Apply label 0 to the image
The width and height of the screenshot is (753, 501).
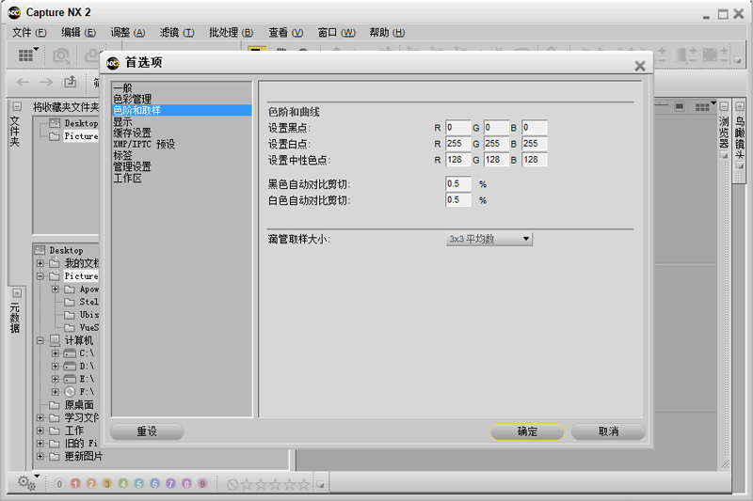[x=59, y=484]
